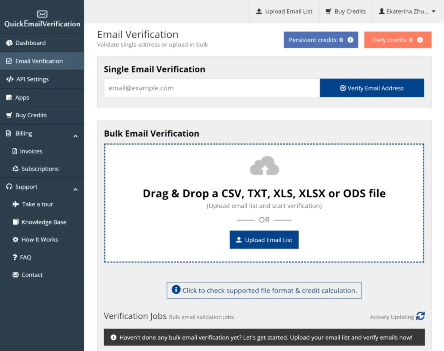Click the cloud upload icon

point(264,166)
